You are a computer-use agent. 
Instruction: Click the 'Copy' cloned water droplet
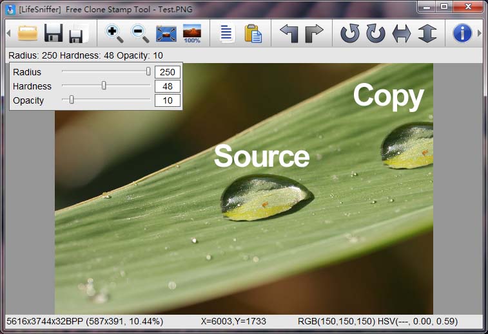pyautogui.click(x=407, y=145)
